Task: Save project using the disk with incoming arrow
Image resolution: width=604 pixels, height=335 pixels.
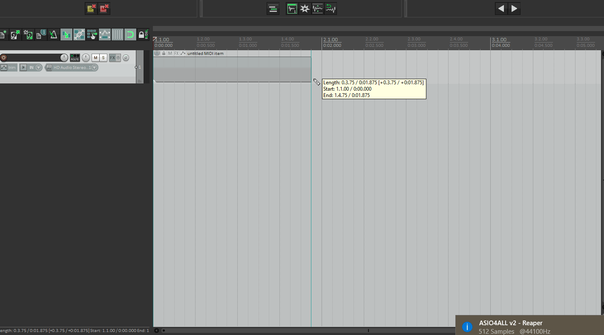Action: pyautogui.click(x=28, y=34)
